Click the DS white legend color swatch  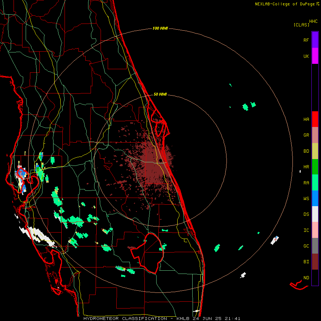tap(315, 214)
